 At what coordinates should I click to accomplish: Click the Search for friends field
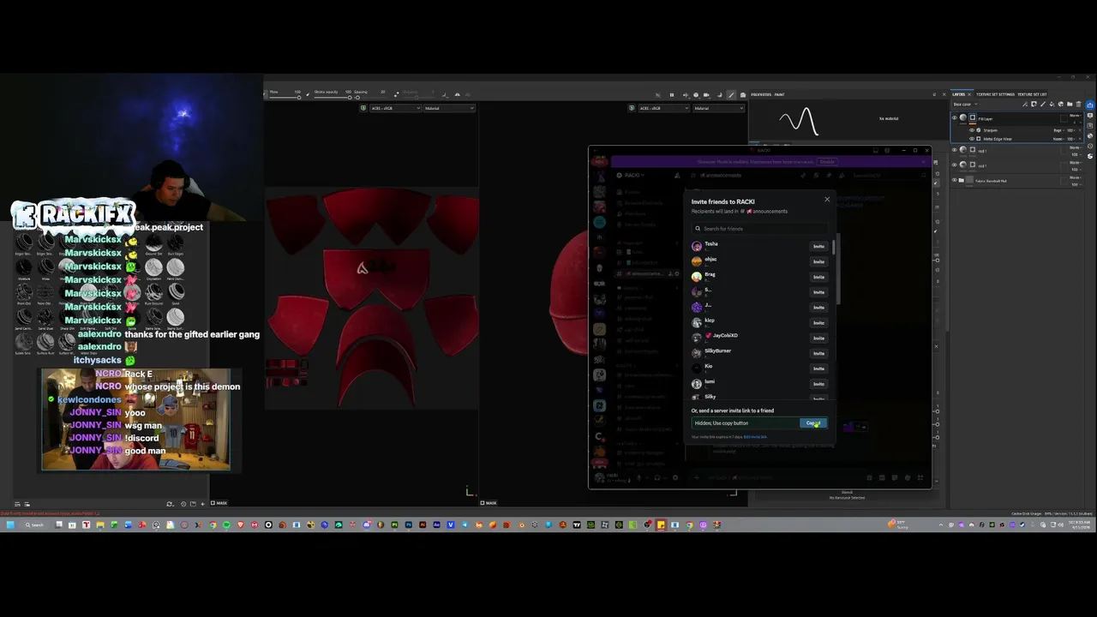(759, 229)
